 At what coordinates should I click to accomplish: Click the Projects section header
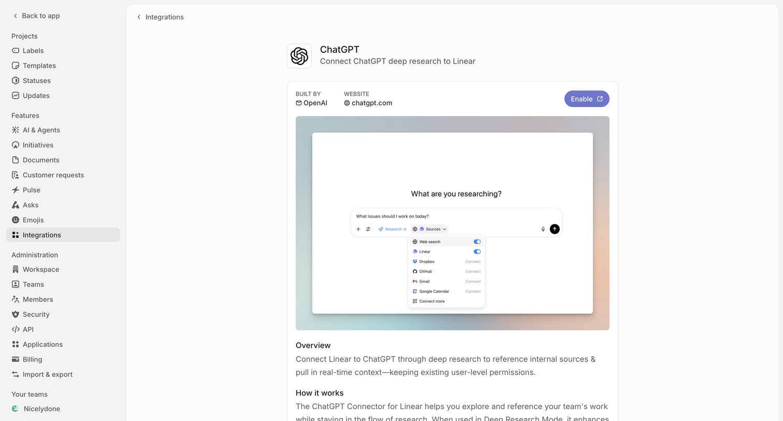click(24, 36)
